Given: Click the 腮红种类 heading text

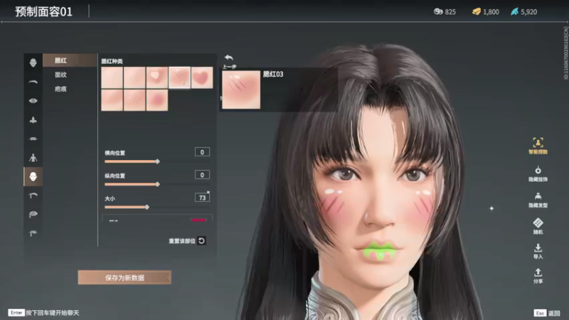Looking at the screenshot, I should (112, 61).
